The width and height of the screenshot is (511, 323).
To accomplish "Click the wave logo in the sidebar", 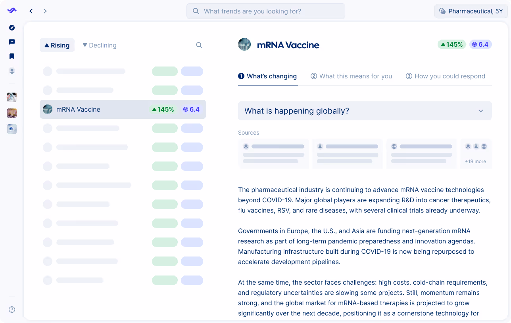I will pyautogui.click(x=12, y=11).
